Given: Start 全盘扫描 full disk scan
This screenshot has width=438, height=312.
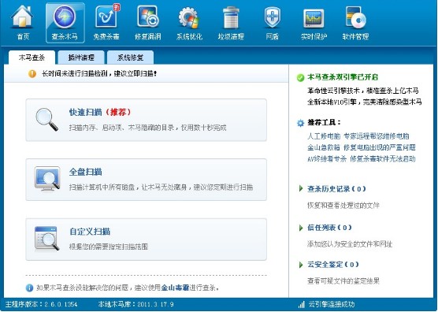Looking at the screenshot, I should (146, 180).
